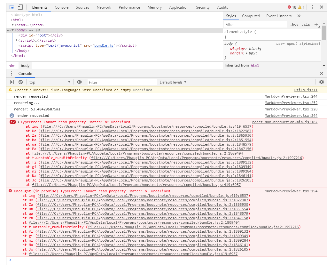Switch to the top Console tab

coord(61,7)
